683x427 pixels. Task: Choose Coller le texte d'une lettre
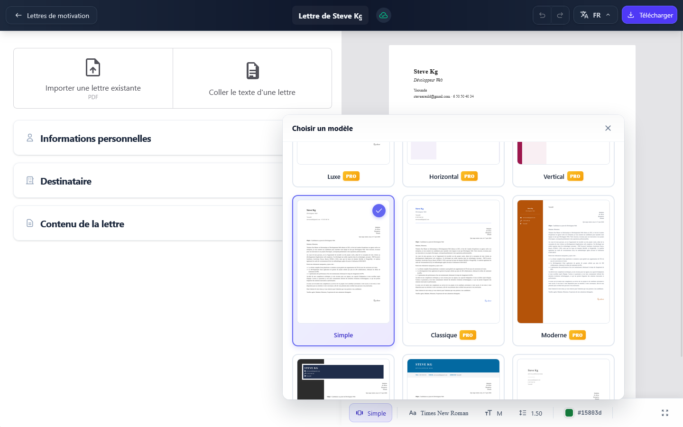[x=252, y=78]
